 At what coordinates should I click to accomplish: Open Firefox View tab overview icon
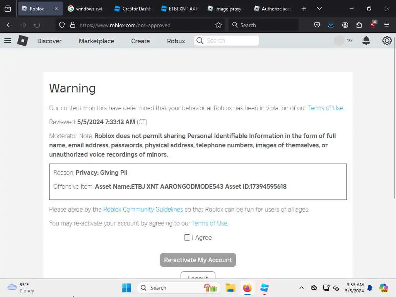(x=8, y=9)
